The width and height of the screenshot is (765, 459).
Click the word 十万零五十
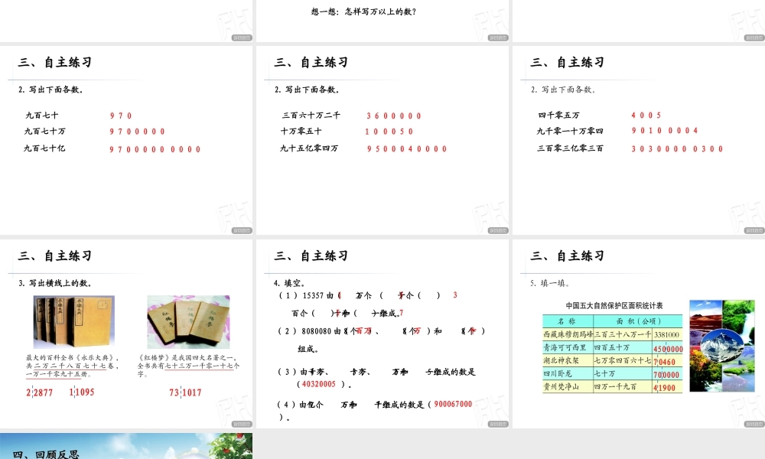pos(301,132)
